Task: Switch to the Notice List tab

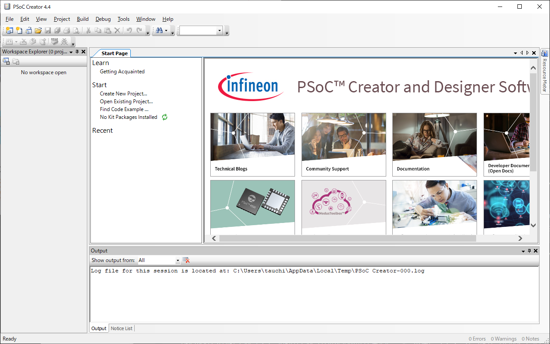Action: (x=122, y=328)
